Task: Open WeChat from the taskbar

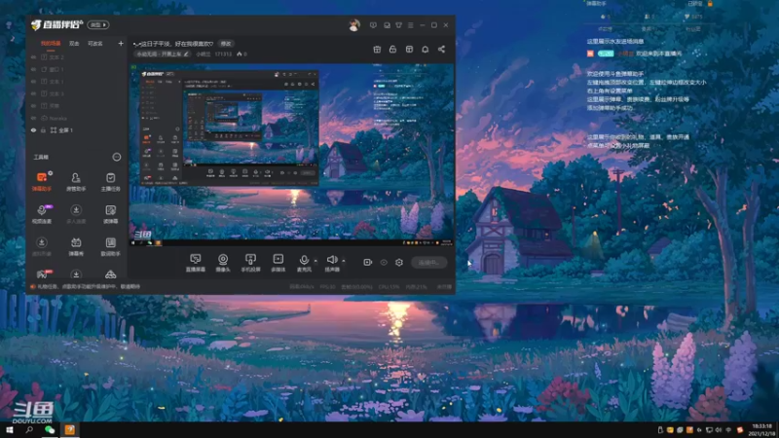Action: click(x=50, y=430)
